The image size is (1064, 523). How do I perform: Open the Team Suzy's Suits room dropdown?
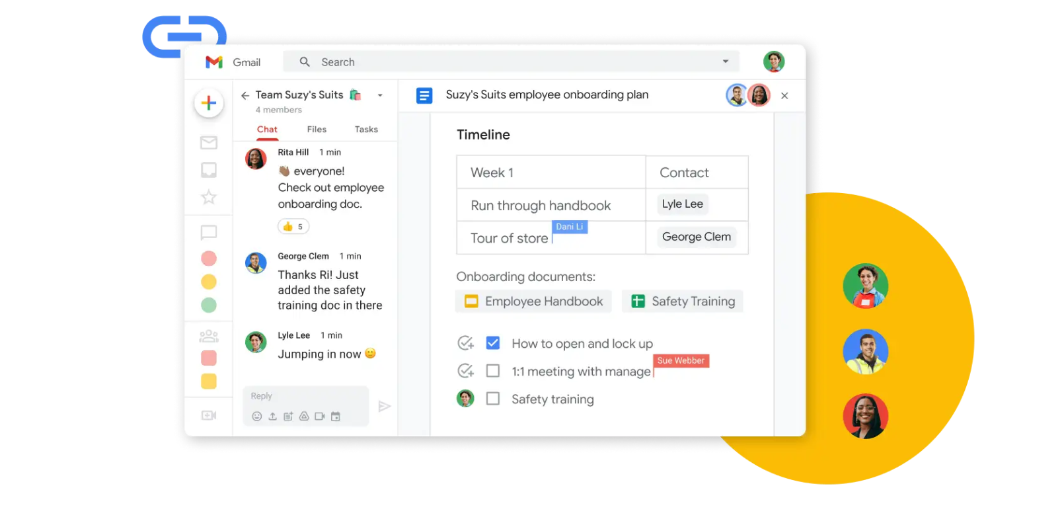(380, 95)
